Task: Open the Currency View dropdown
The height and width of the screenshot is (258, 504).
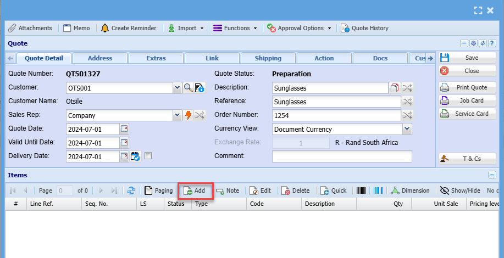Action: (407, 129)
